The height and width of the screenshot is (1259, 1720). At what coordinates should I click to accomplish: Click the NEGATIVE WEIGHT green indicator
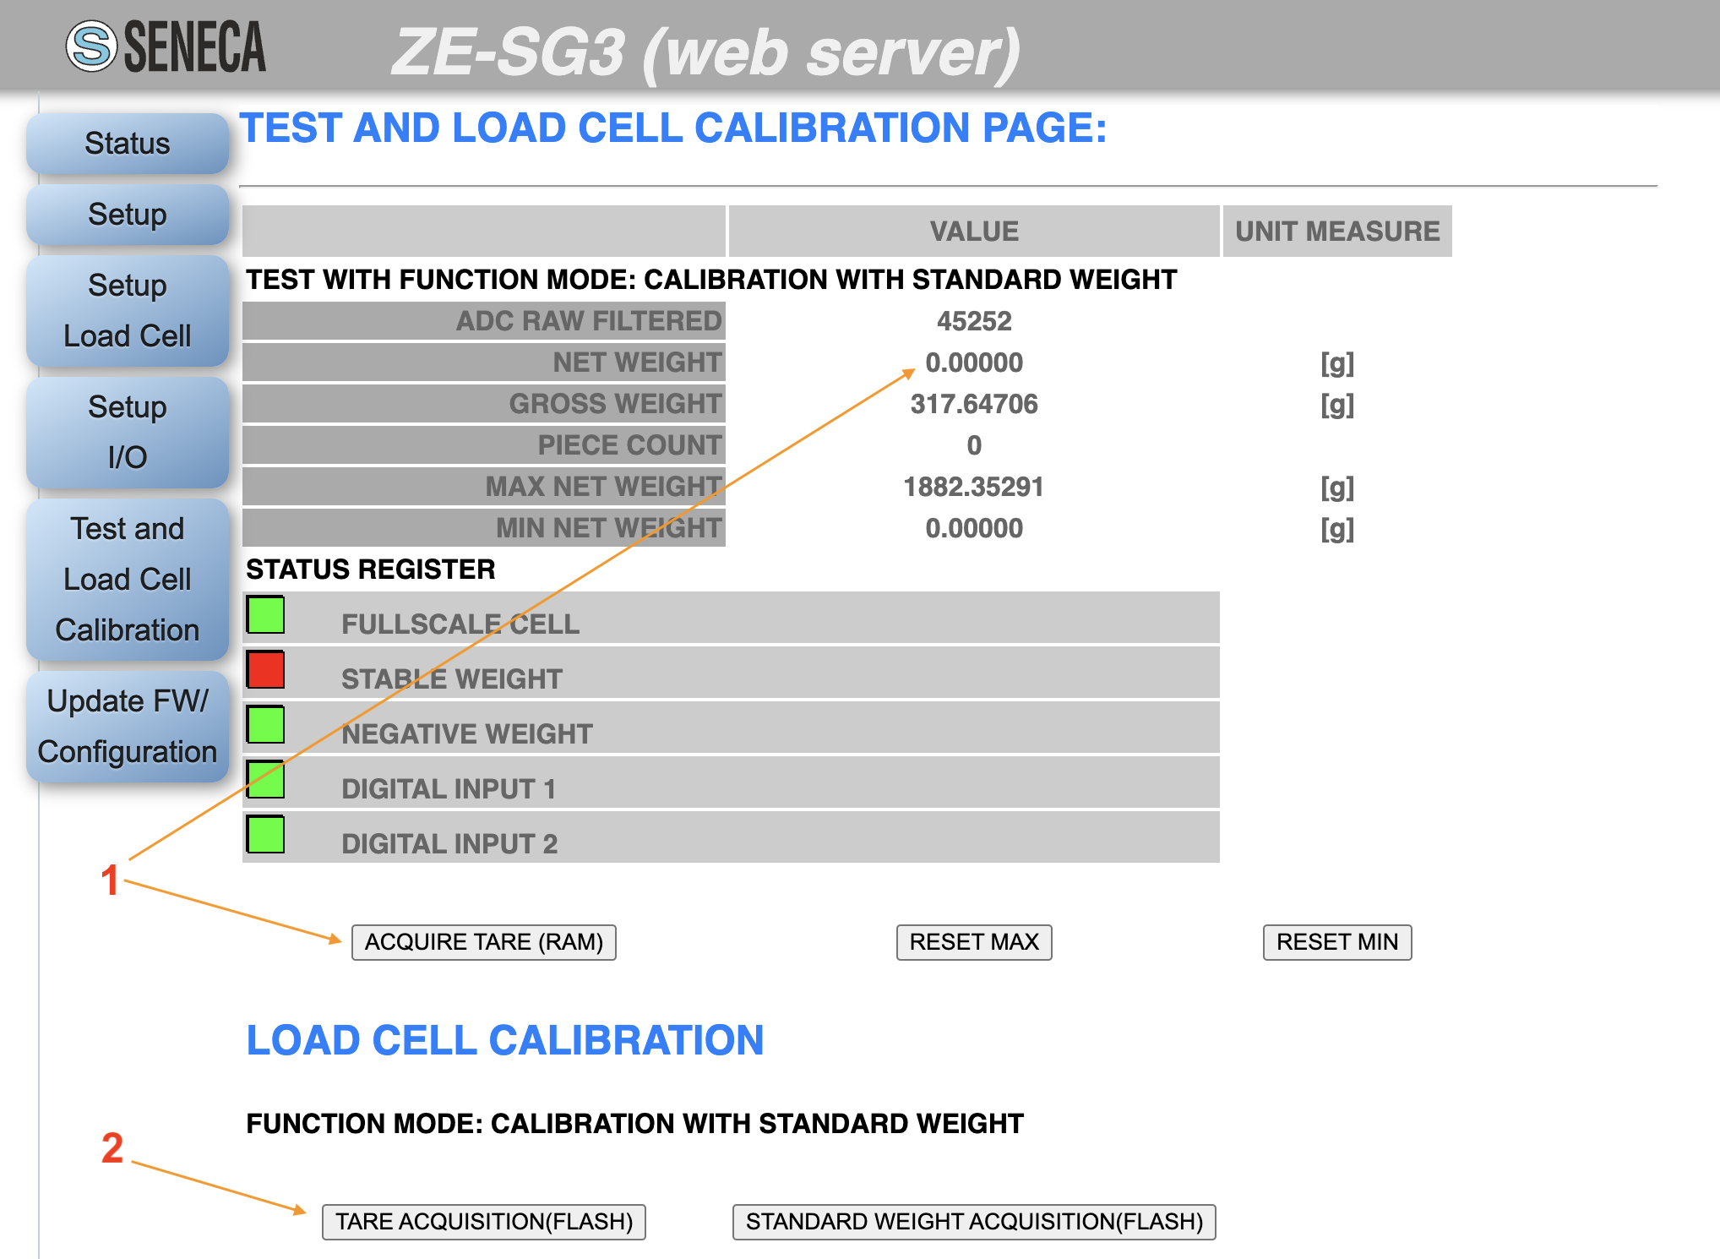pyautogui.click(x=265, y=724)
